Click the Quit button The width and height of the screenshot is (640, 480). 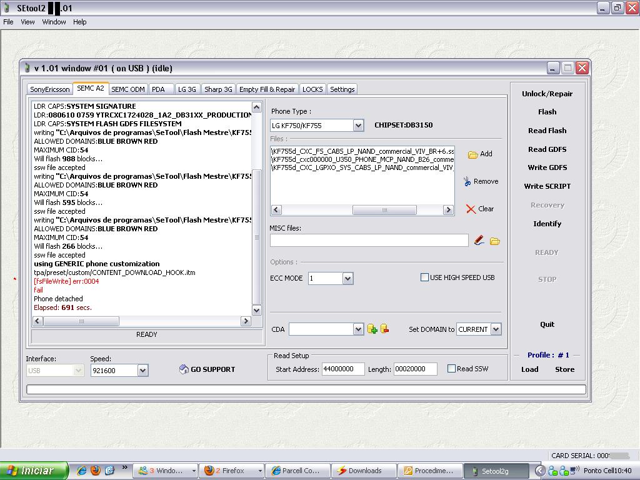547,324
